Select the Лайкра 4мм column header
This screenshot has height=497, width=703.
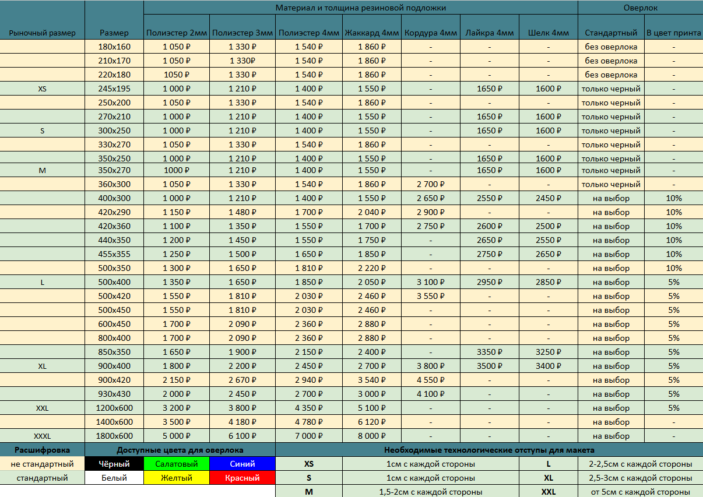[x=490, y=33]
